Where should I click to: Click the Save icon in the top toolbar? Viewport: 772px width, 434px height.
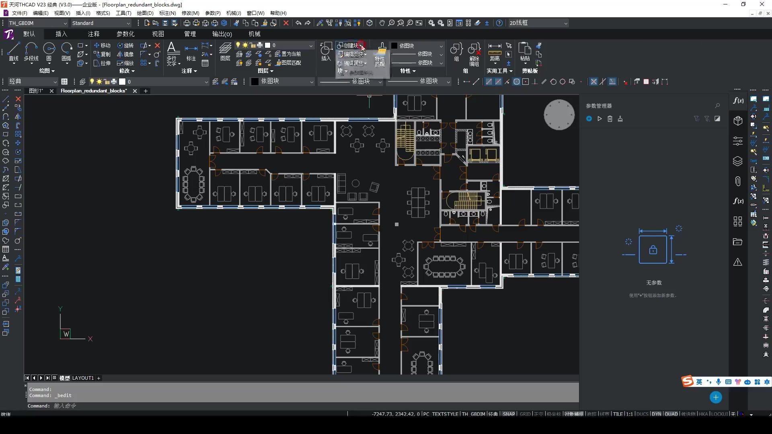pos(165,23)
